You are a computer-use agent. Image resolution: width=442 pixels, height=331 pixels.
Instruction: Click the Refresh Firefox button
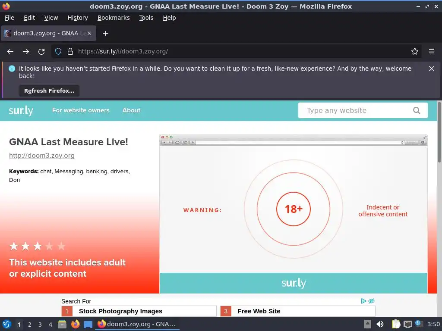coord(49,91)
